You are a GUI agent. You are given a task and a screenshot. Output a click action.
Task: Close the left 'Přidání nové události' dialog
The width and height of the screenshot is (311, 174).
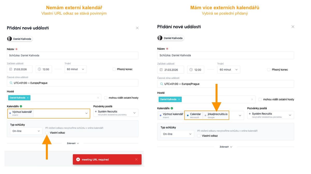[x=137, y=28]
